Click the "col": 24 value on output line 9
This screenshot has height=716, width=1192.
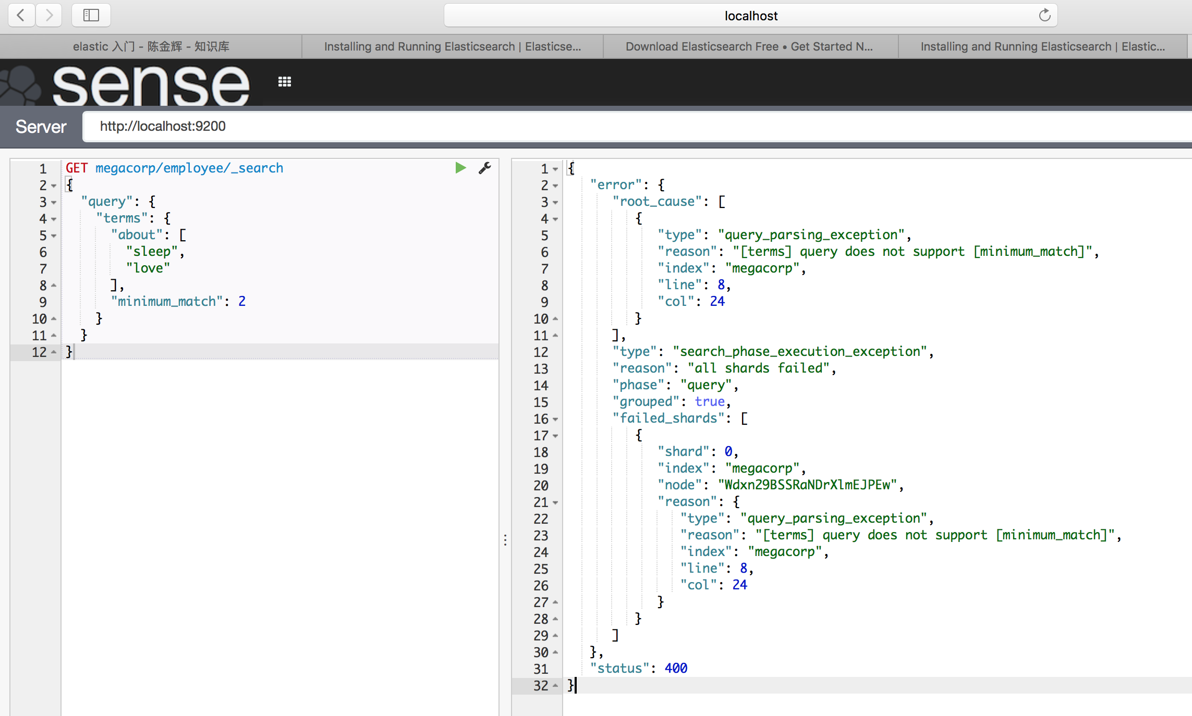(717, 302)
